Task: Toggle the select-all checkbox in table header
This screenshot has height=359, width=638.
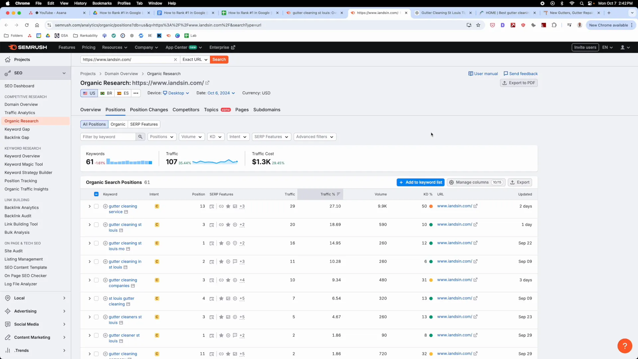Action: [x=96, y=194]
